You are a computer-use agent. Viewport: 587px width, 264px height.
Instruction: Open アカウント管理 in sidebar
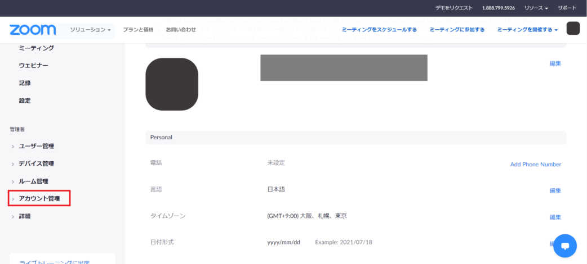(39, 199)
